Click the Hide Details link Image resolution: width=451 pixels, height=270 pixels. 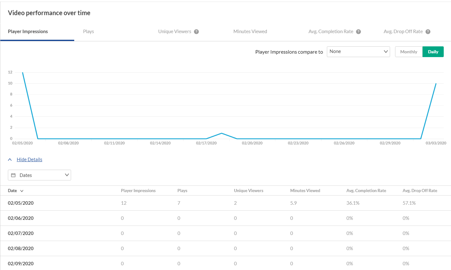point(29,160)
